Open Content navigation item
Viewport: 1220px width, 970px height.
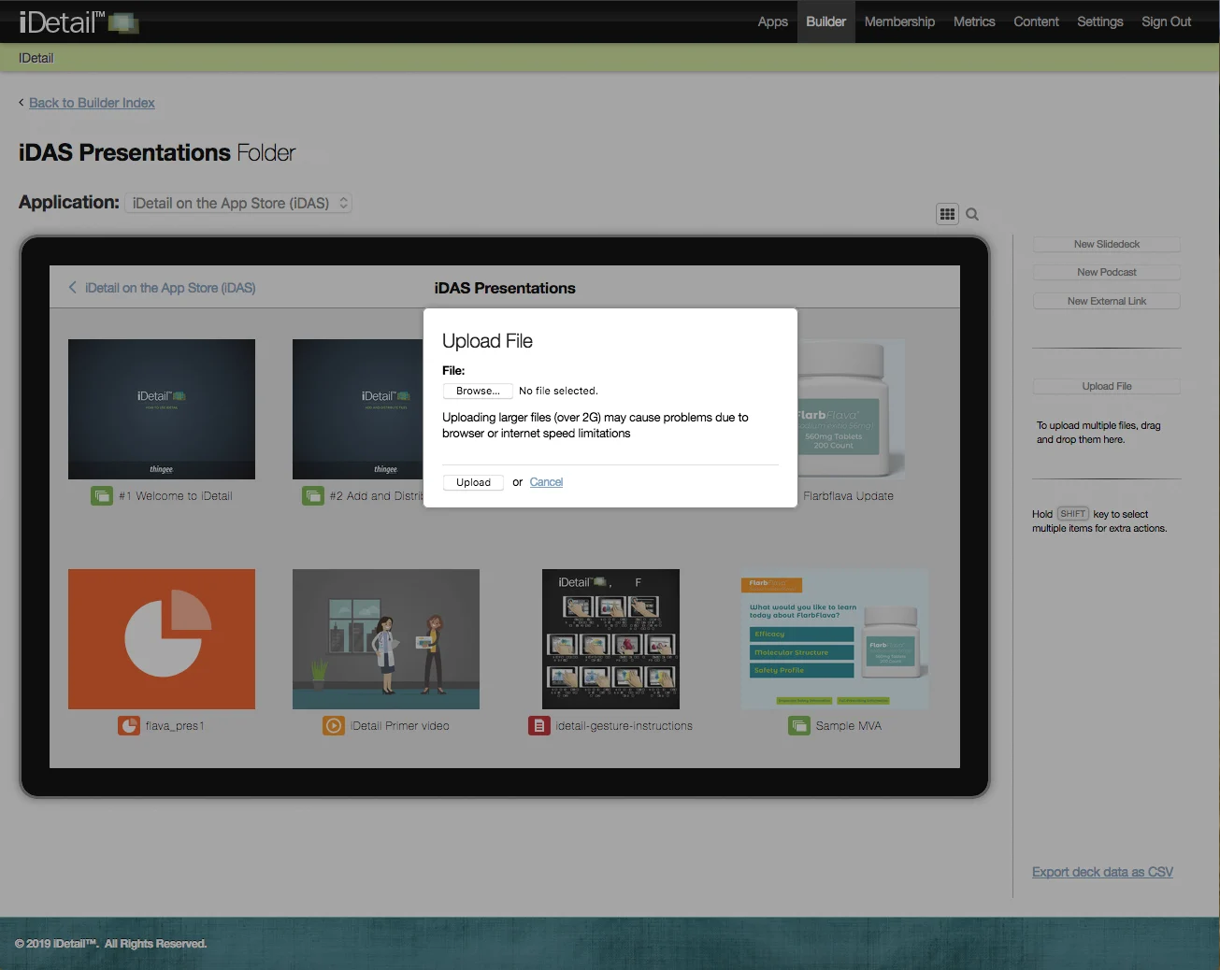[1037, 21]
